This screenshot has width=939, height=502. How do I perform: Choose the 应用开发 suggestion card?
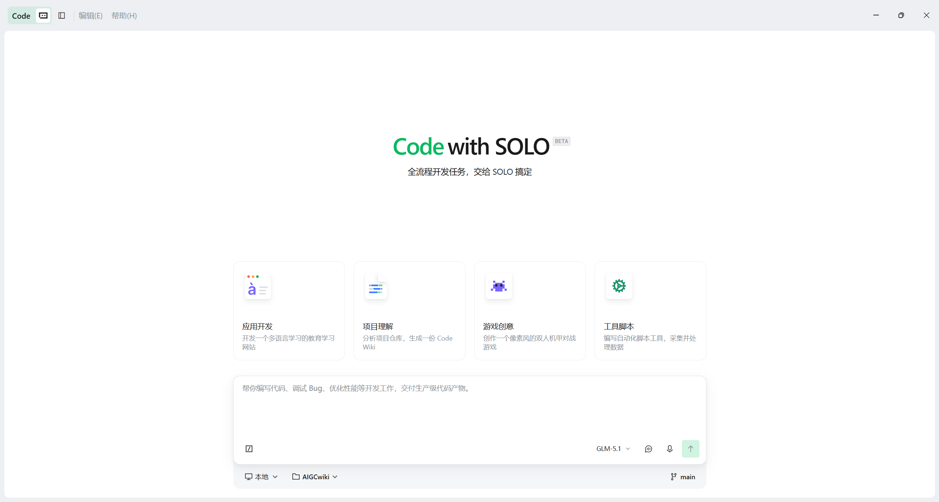click(x=289, y=311)
